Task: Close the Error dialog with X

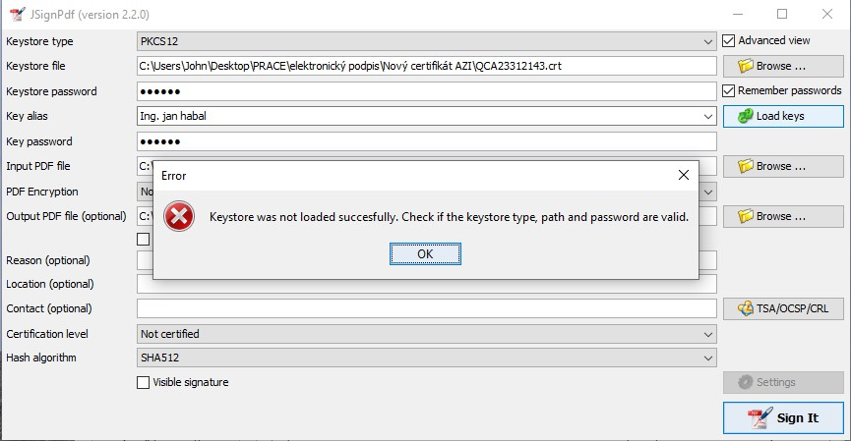Action: [683, 175]
